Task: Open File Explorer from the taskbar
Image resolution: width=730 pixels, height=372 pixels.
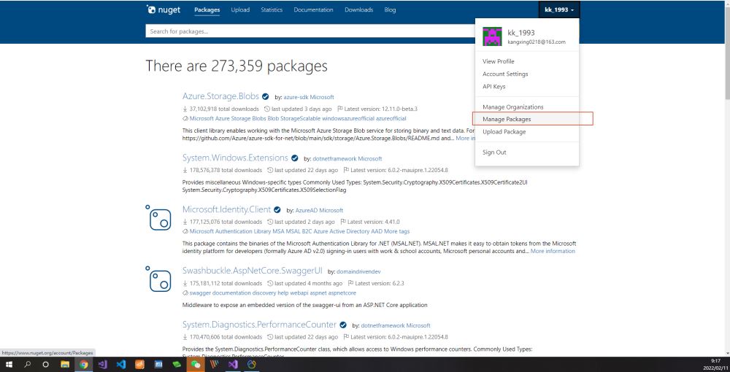Action: tap(65, 365)
